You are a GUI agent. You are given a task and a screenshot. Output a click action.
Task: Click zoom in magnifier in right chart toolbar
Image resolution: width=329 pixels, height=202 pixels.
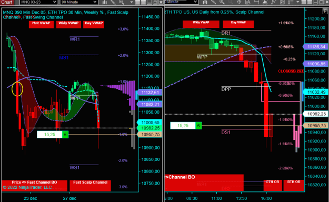click(222, 2)
